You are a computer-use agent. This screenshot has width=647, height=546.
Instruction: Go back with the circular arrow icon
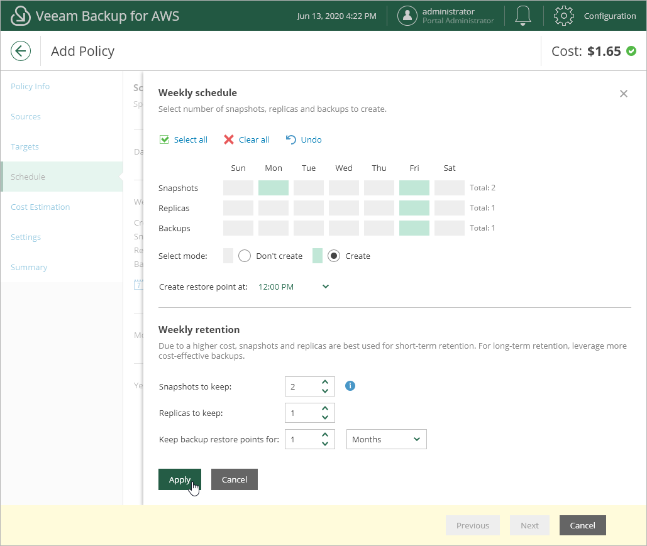click(21, 51)
